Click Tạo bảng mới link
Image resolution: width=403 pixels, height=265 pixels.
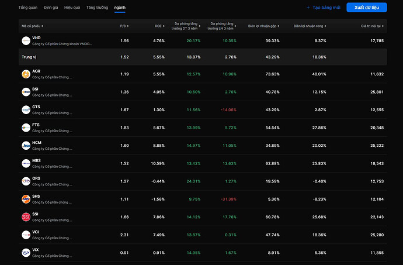326,8
